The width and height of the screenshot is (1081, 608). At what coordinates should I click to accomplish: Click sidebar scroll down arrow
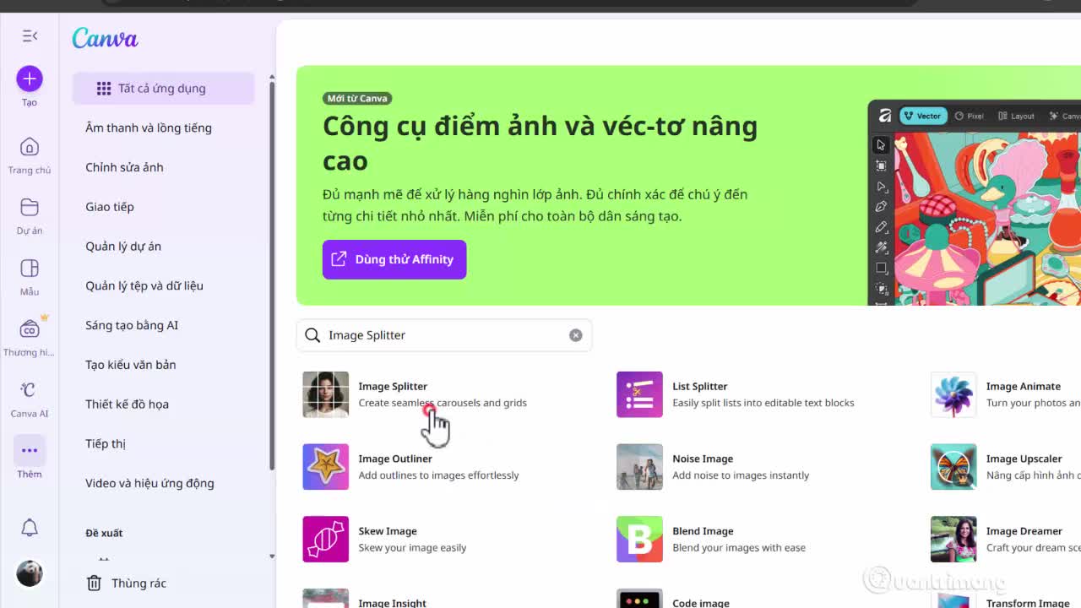point(272,556)
